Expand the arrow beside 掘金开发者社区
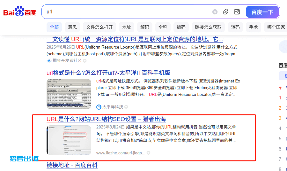This screenshot has height=171, width=287. point(85,61)
